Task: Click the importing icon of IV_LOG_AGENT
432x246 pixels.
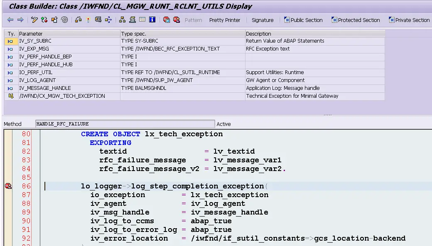Action: coord(10,80)
